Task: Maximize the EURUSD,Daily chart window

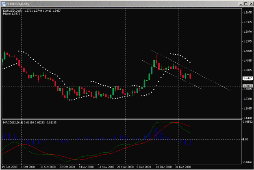Action: (245, 4)
